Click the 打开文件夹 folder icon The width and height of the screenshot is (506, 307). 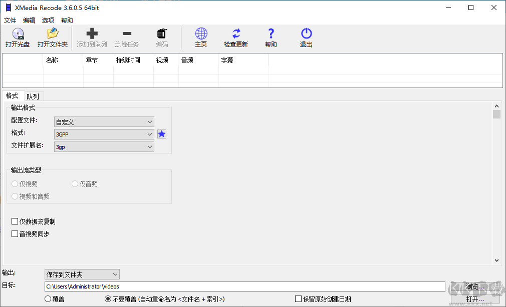point(53,33)
